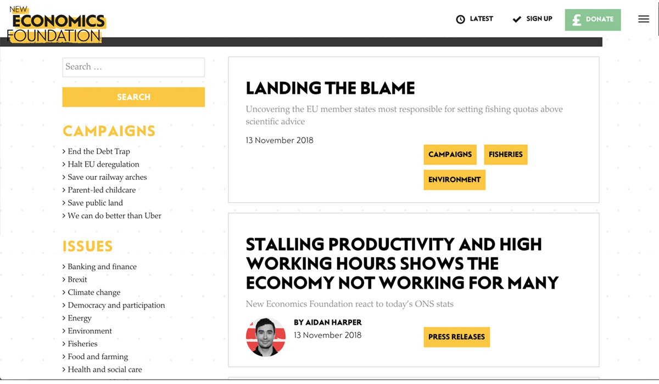Focus the Search text field
The image size is (659, 384).
(133, 67)
